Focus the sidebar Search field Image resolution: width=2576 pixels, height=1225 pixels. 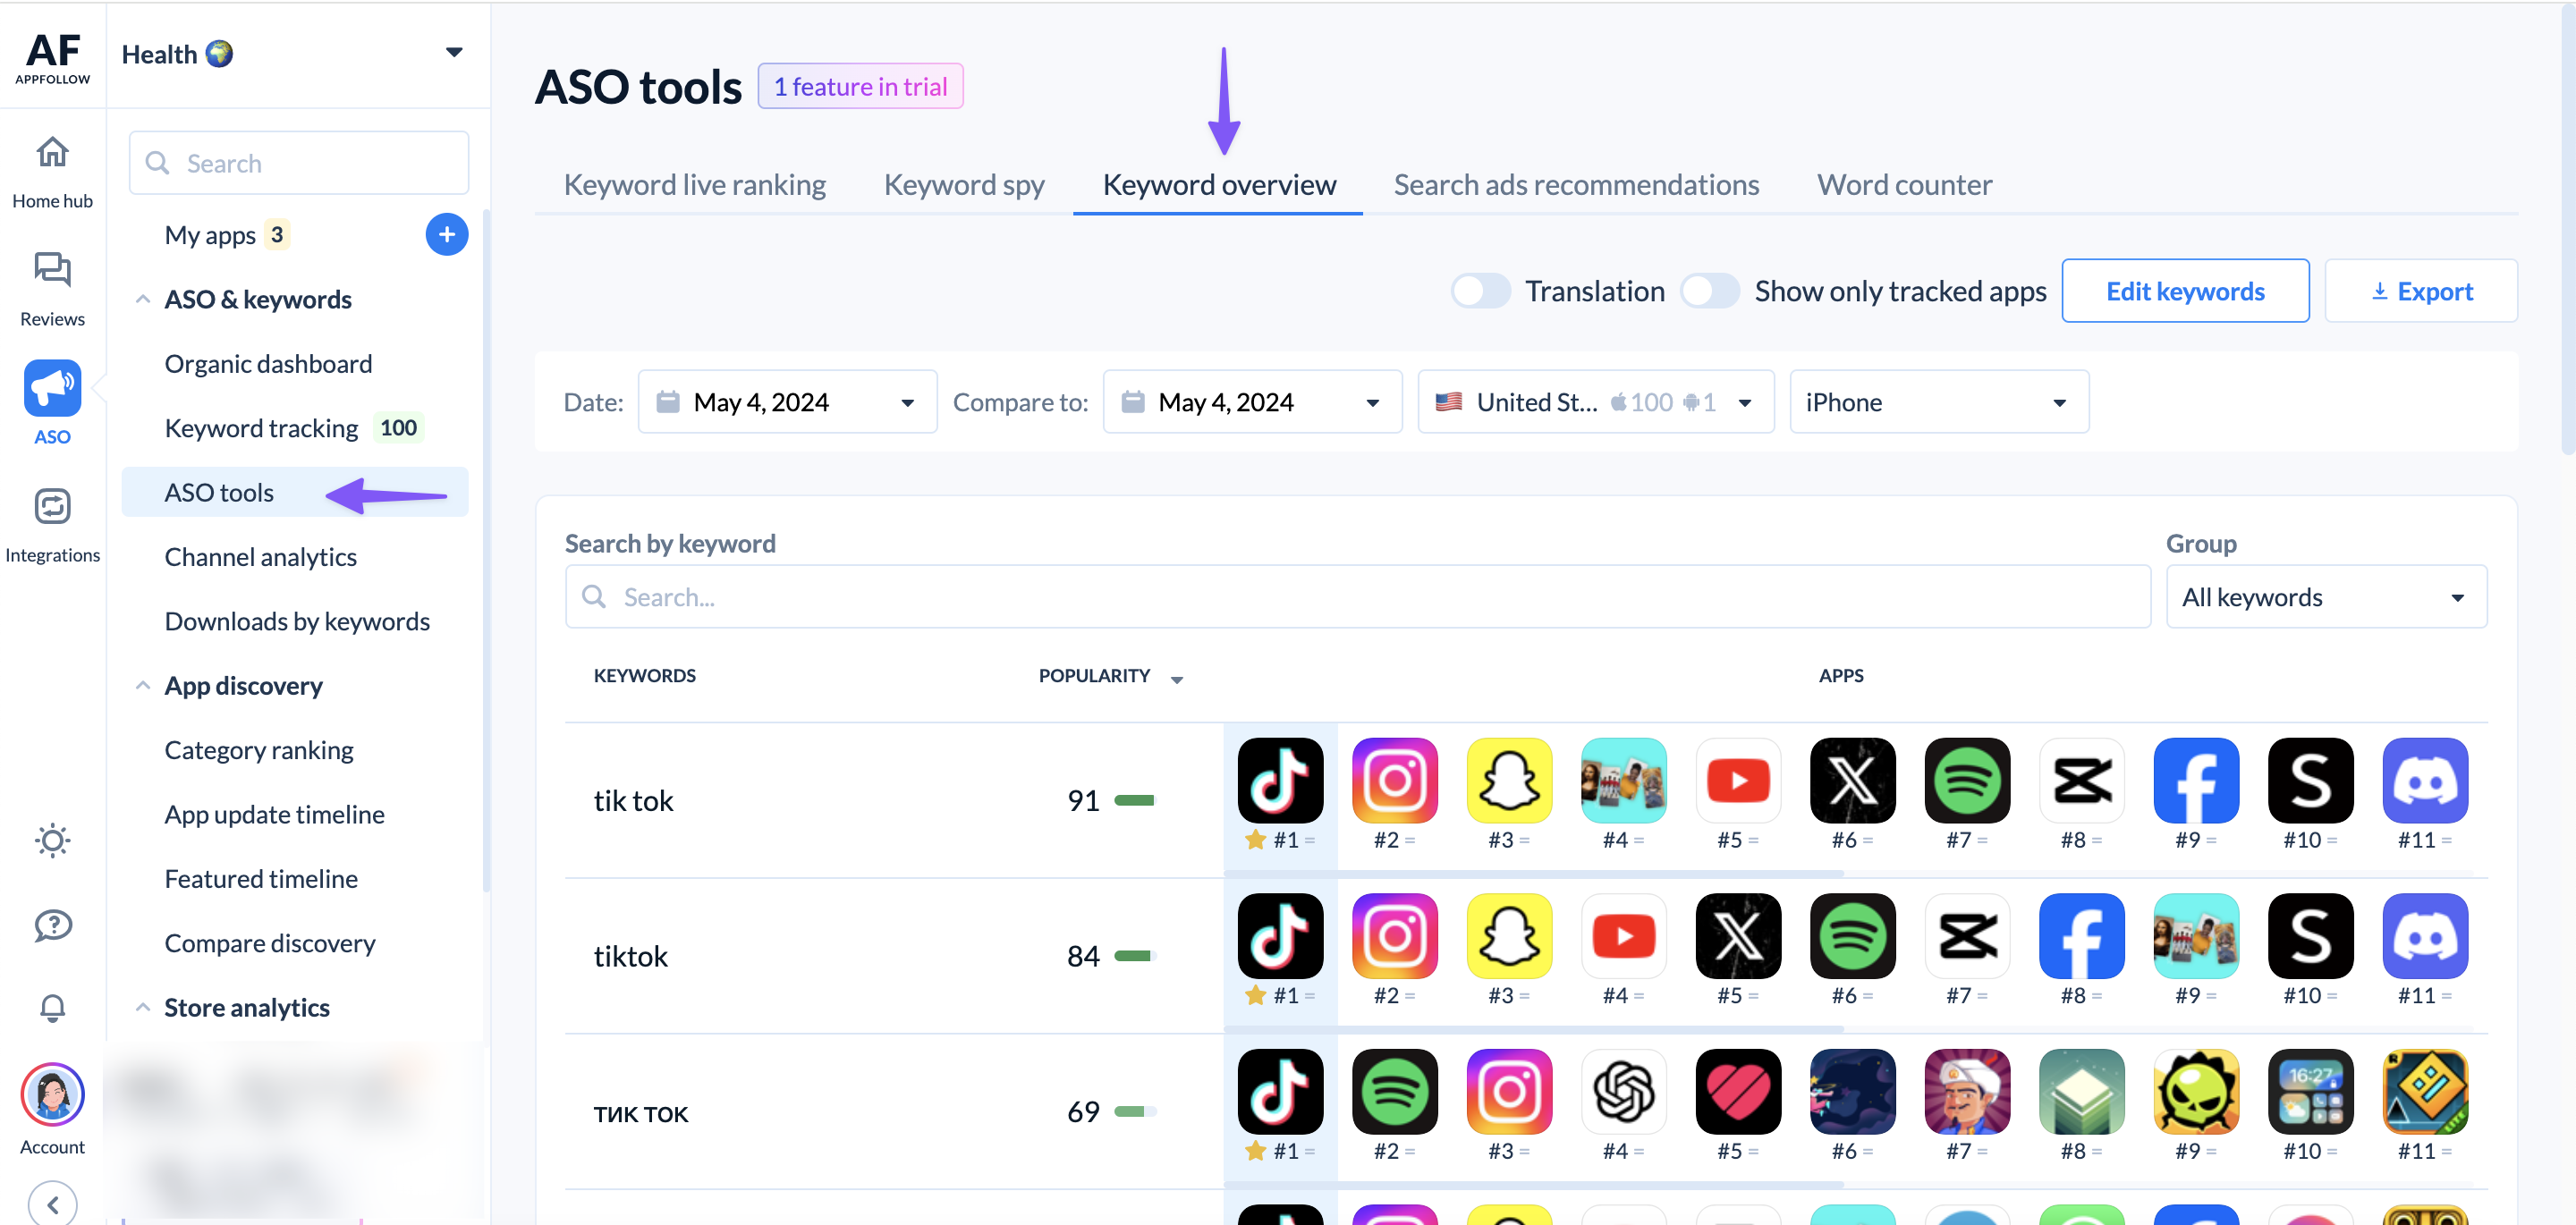coord(298,163)
